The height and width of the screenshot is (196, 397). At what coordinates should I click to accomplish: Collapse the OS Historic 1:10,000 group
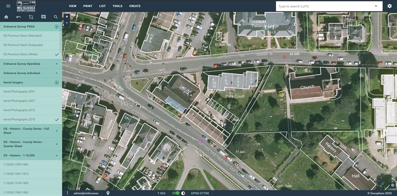[57, 155]
